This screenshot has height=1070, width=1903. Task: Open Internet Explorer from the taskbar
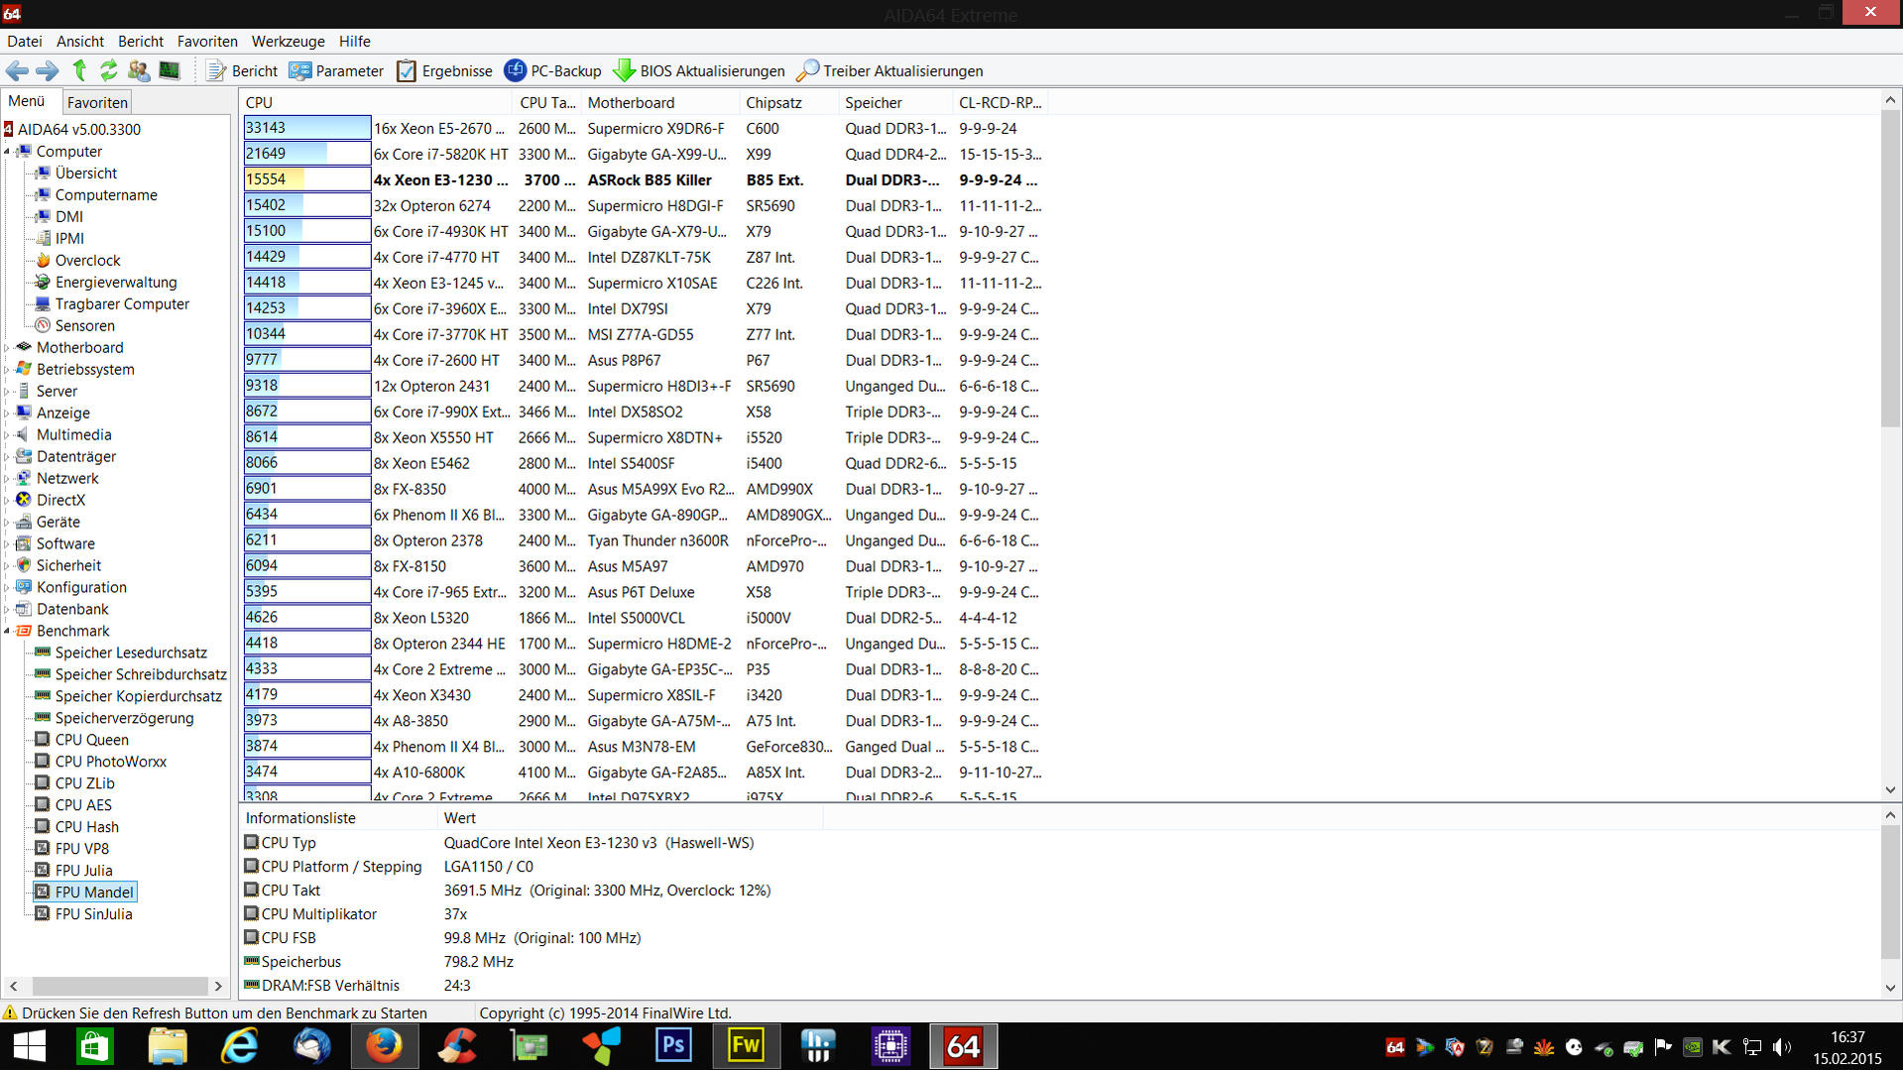240,1046
